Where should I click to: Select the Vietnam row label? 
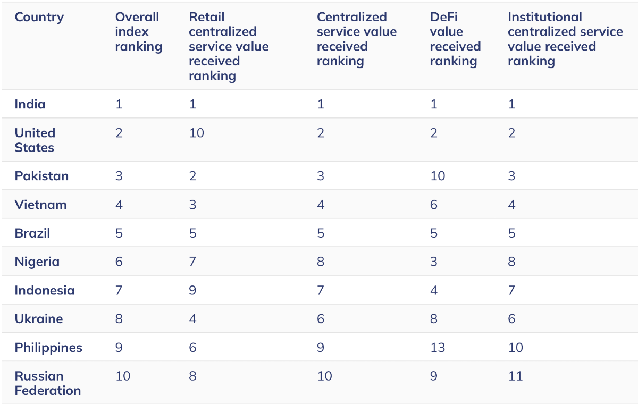coord(40,205)
